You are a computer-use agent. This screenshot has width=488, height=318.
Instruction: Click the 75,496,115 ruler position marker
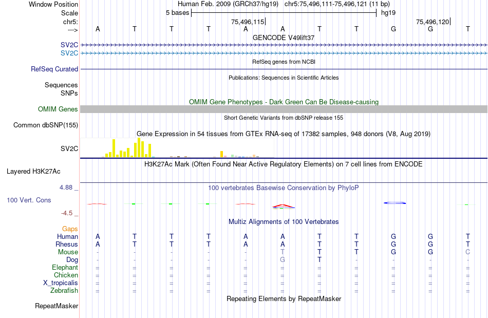click(248, 22)
